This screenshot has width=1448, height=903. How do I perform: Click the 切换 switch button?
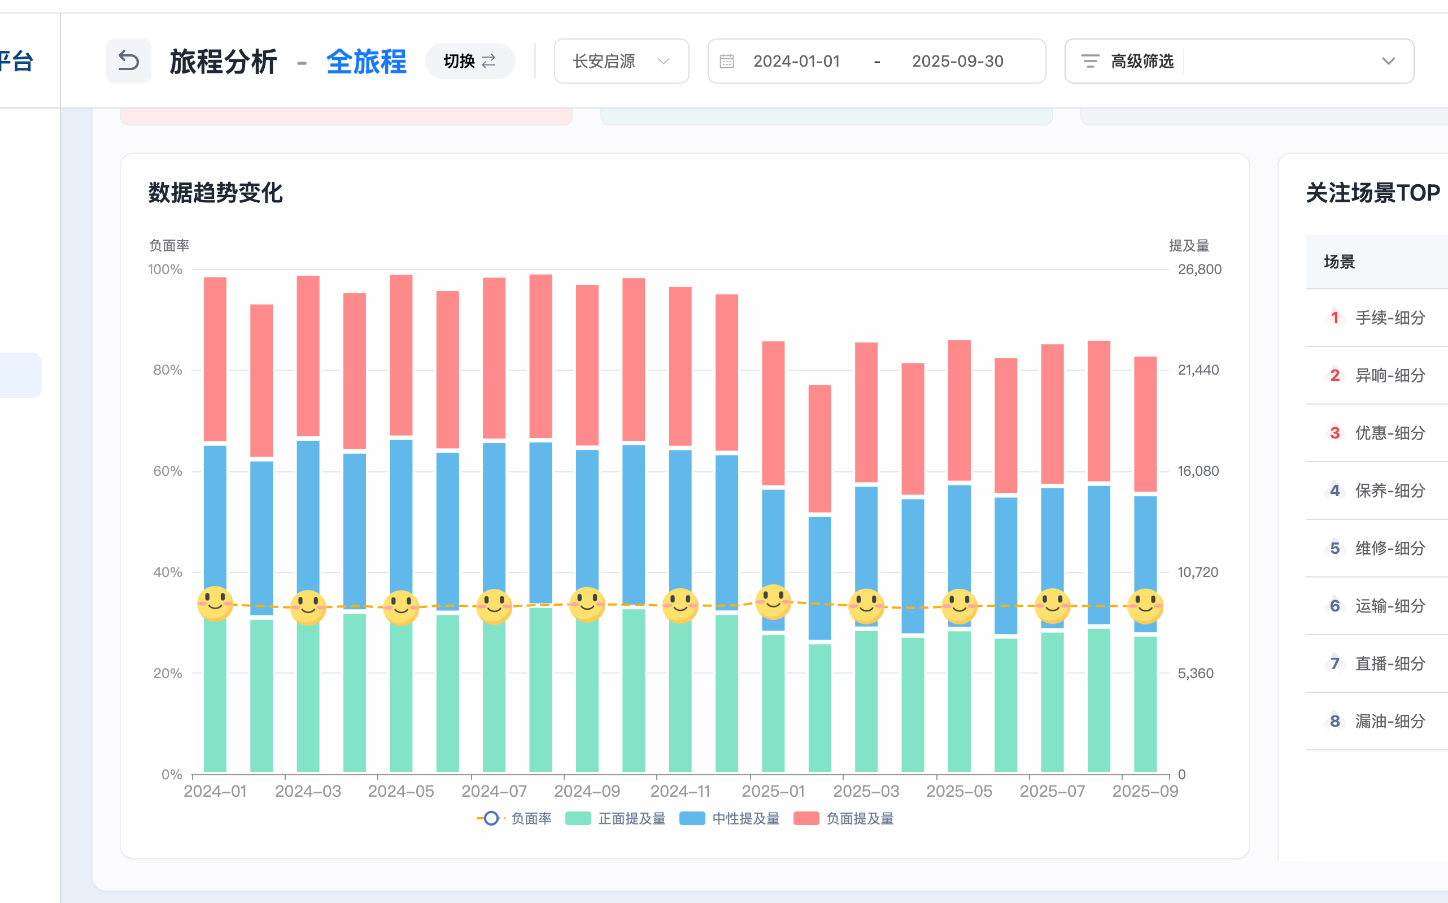click(x=470, y=61)
